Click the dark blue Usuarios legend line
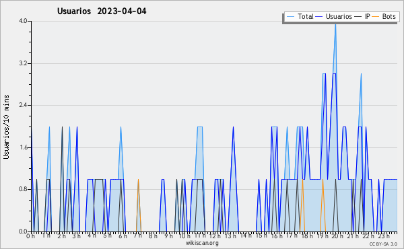 [319, 17]
